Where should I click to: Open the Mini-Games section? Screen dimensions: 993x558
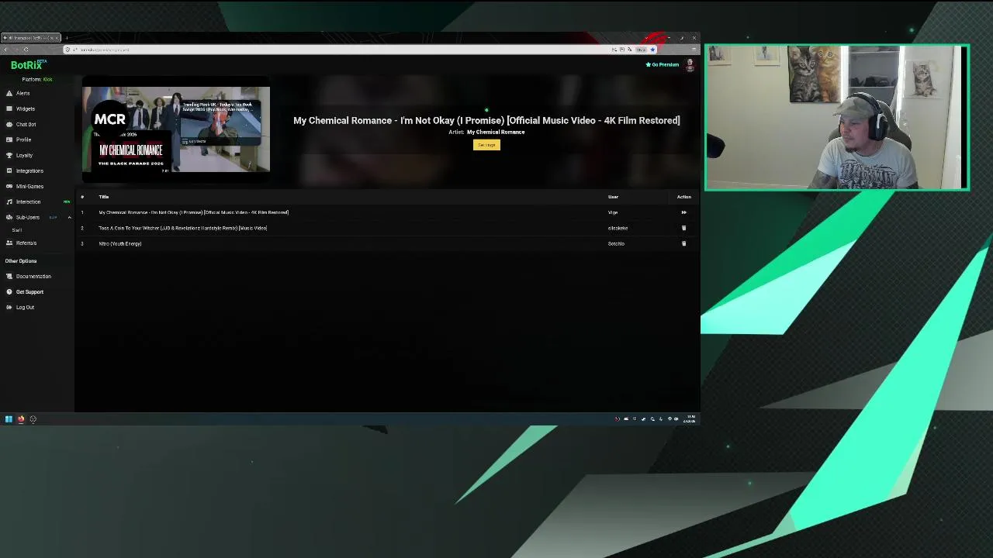pos(29,186)
